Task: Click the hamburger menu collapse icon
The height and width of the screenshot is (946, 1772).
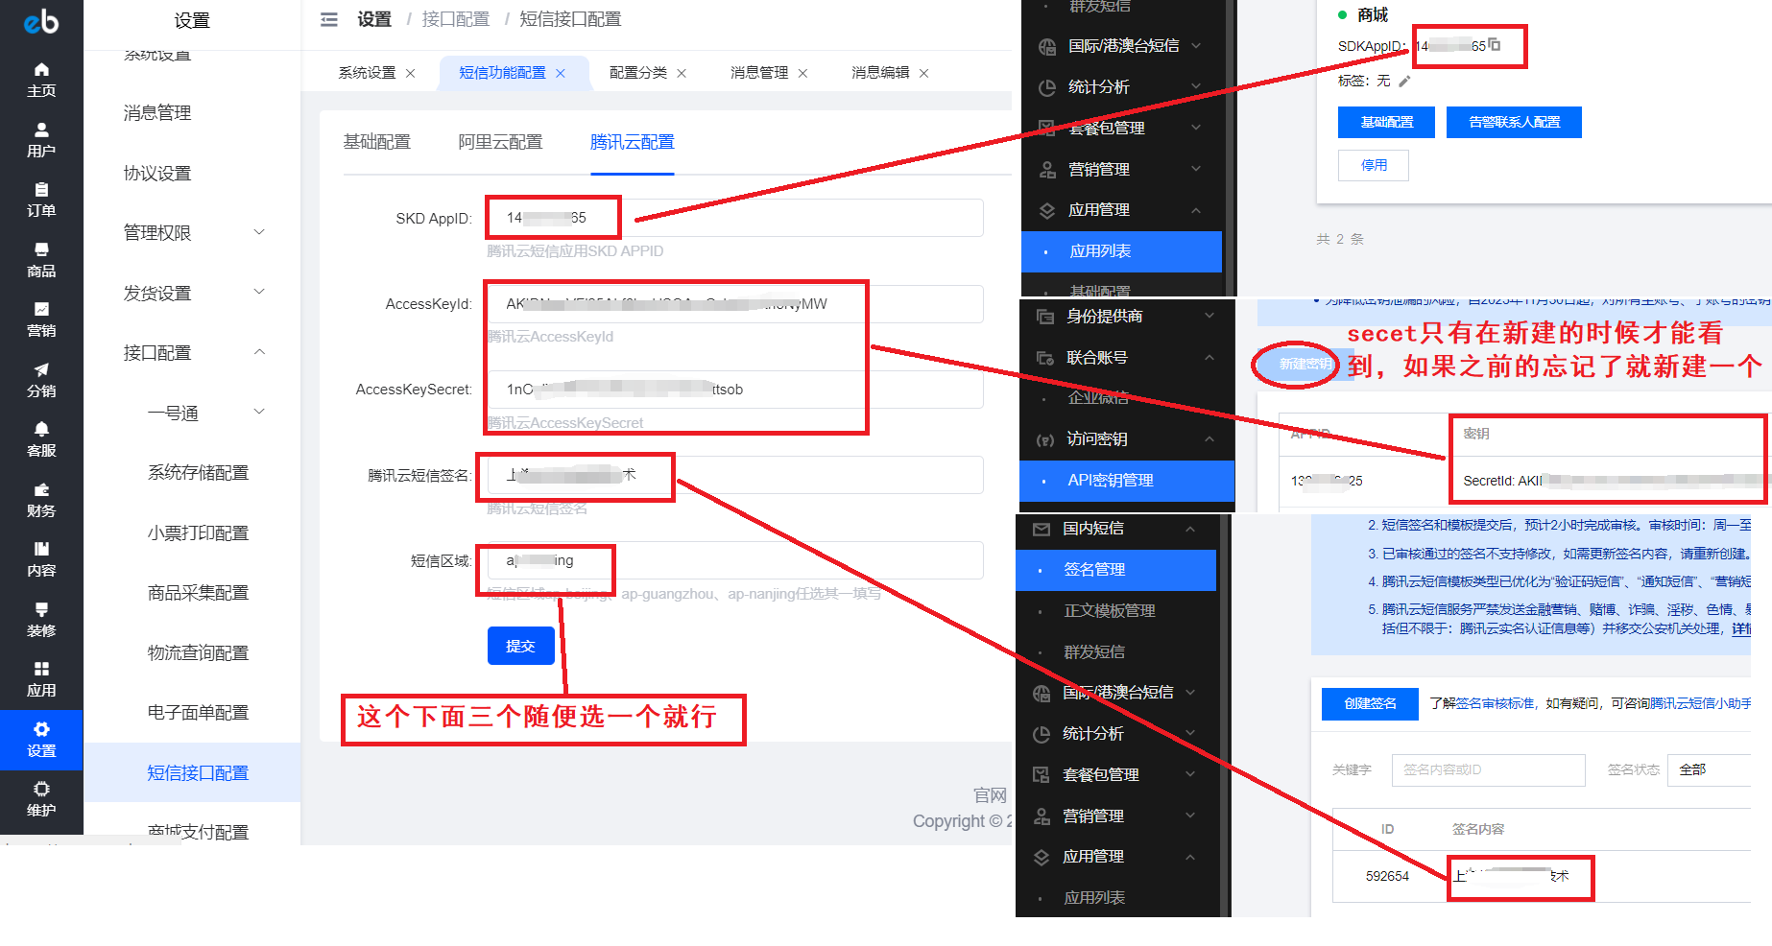Action: click(x=329, y=19)
